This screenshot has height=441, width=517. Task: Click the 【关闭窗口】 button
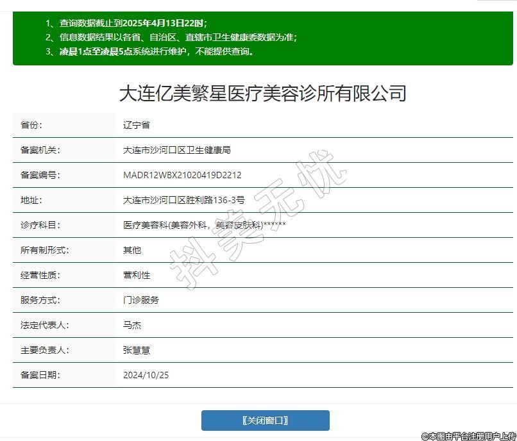tap(265, 420)
